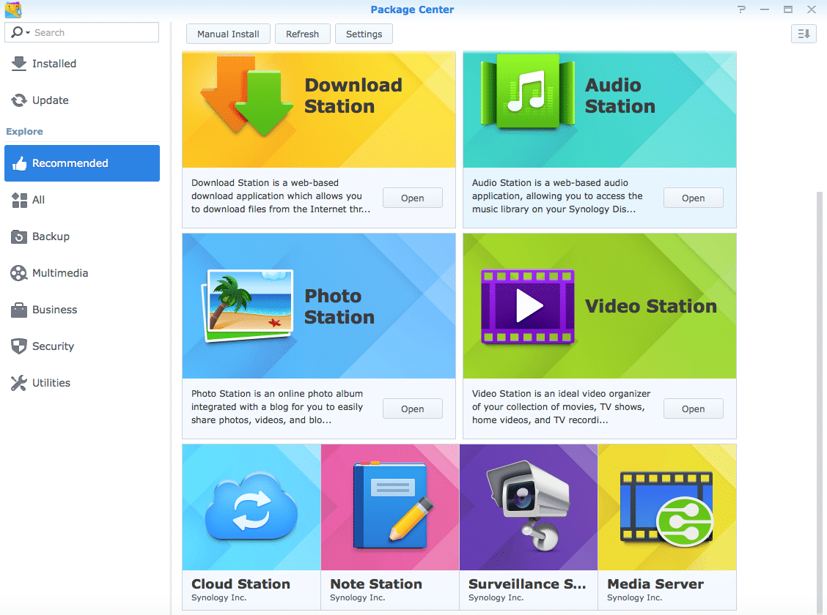The height and width of the screenshot is (615, 827).
Task: Open the Security category
Action: point(82,346)
